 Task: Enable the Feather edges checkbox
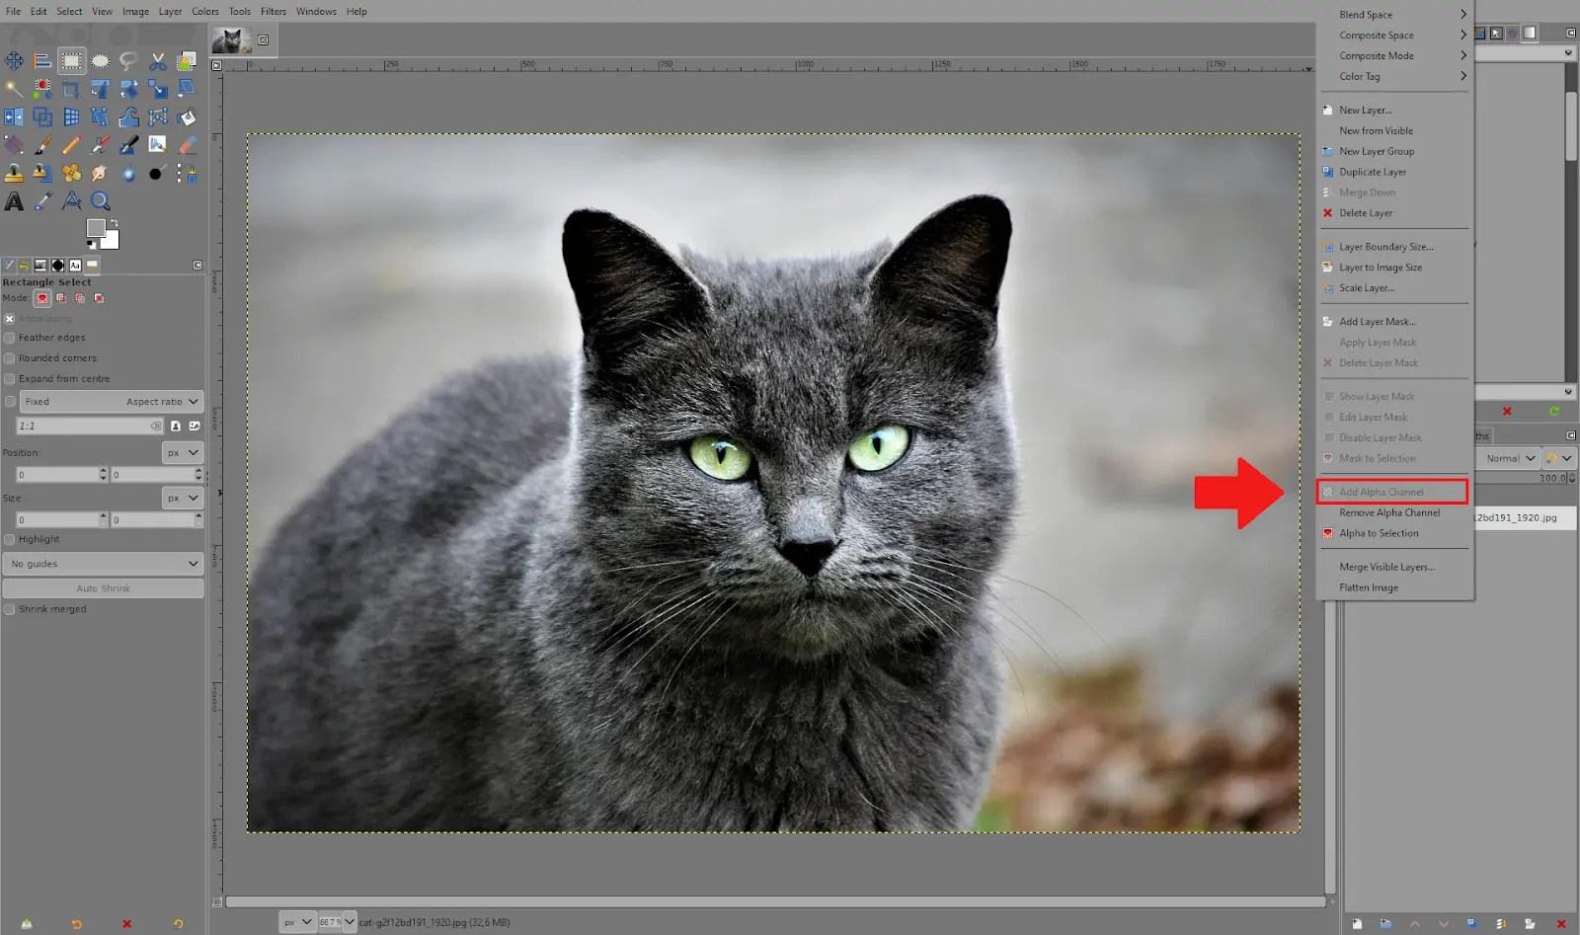click(x=9, y=337)
